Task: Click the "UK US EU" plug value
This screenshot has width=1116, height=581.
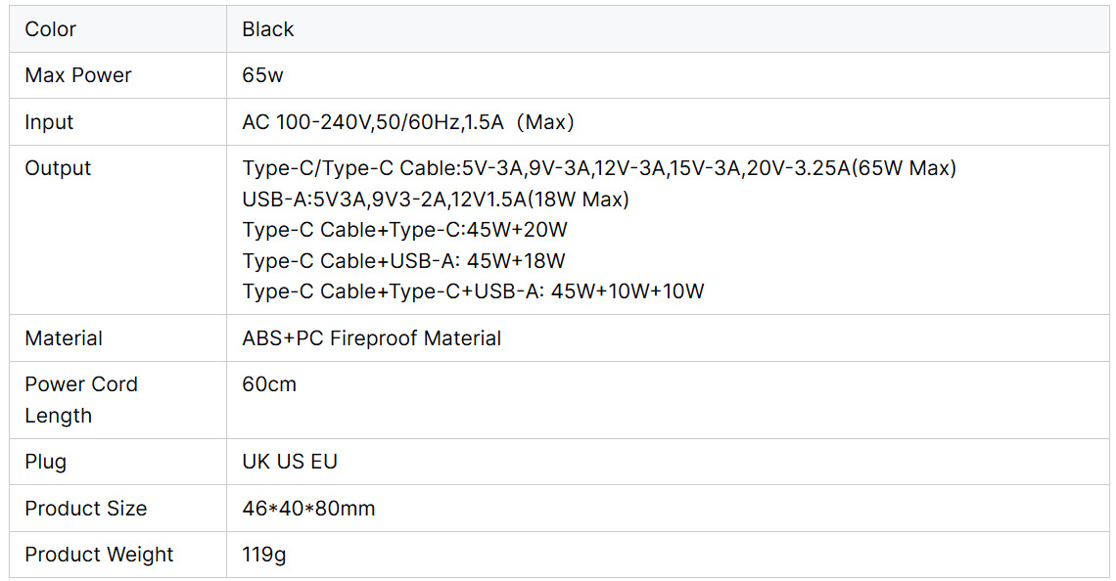Action: [290, 462]
